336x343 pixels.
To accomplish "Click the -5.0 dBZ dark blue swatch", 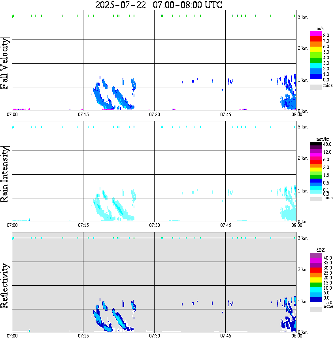I will [x=316, y=300].
